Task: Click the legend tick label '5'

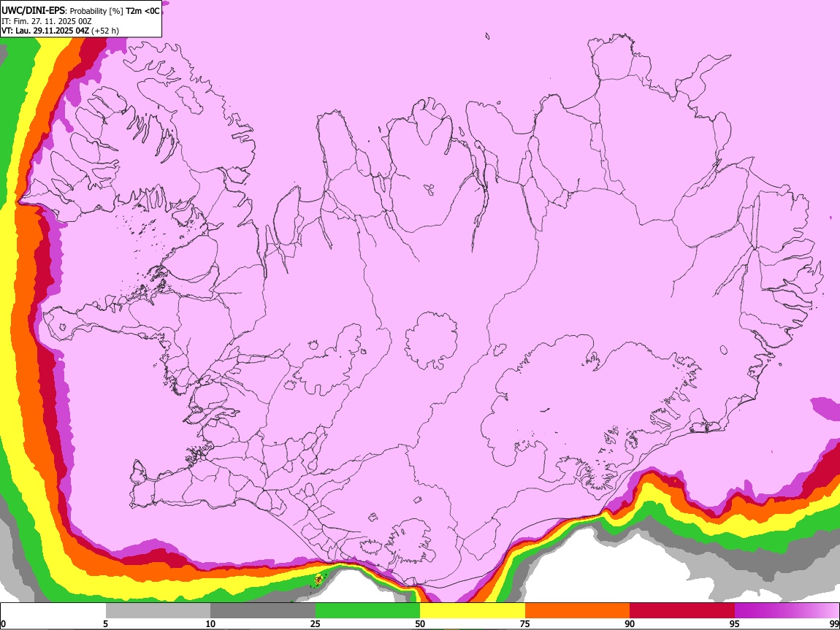Action: click(x=105, y=623)
